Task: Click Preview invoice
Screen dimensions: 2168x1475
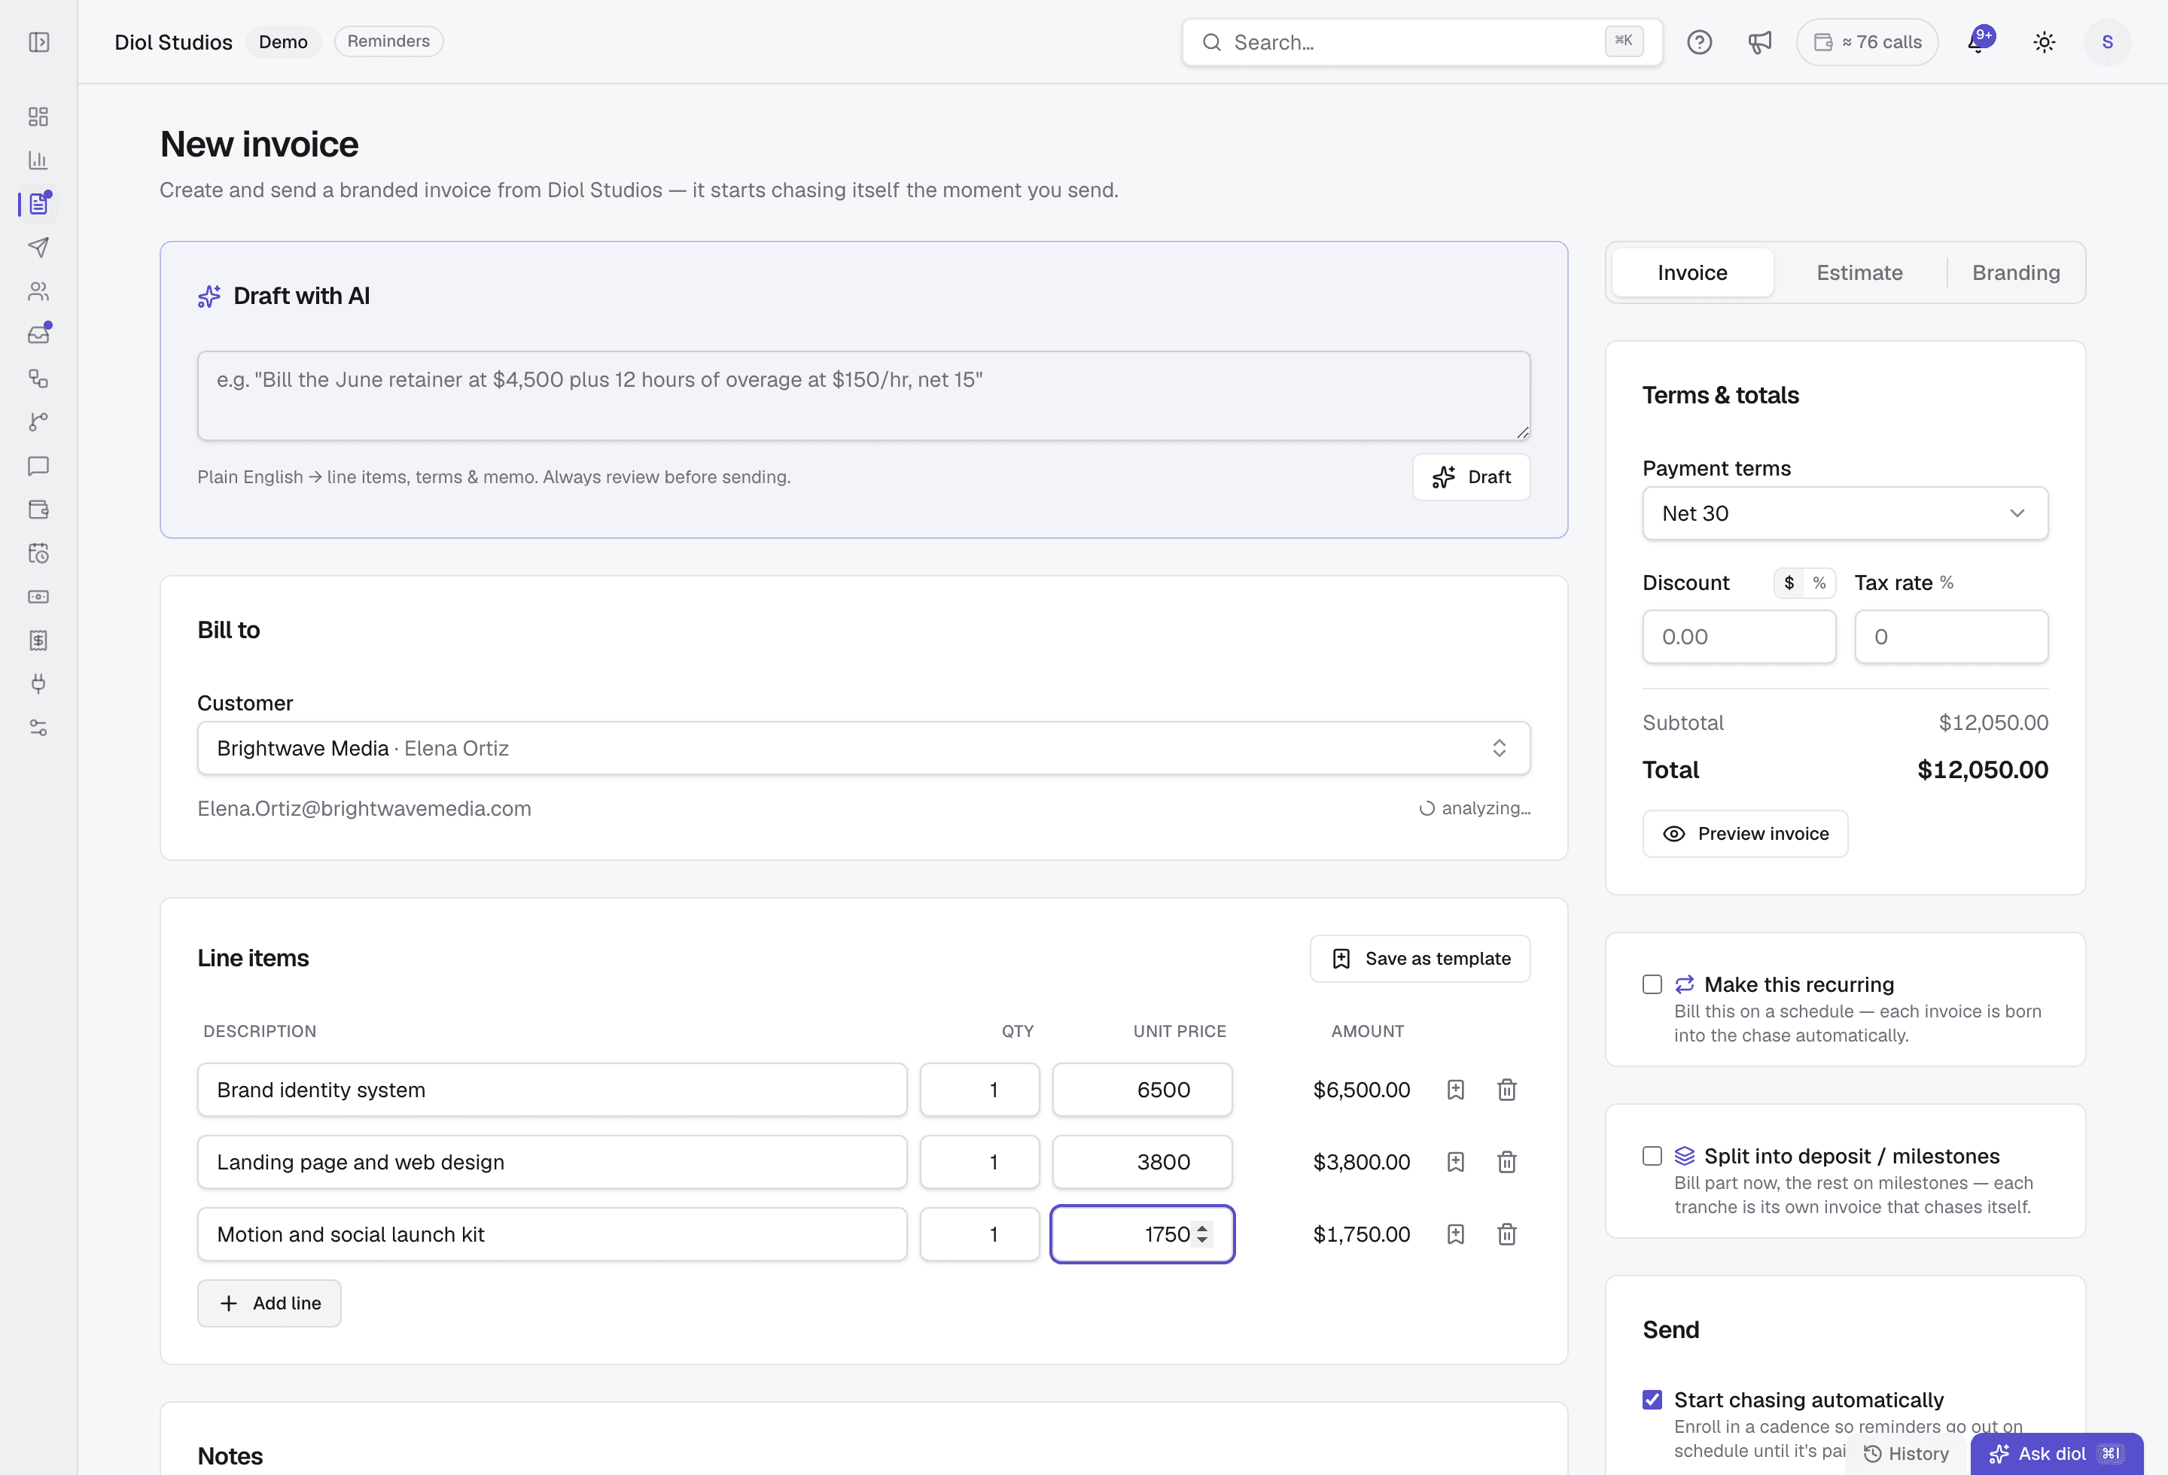Action: point(1744,834)
